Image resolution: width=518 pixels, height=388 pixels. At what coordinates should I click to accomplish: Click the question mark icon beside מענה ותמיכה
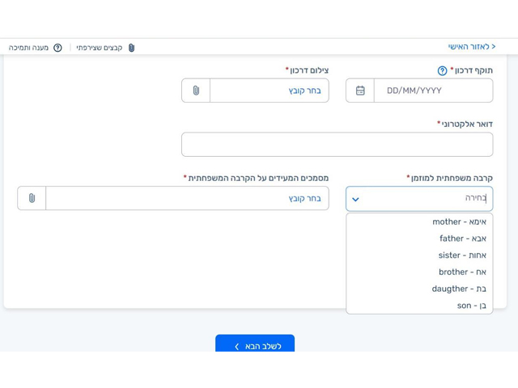[57, 48]
